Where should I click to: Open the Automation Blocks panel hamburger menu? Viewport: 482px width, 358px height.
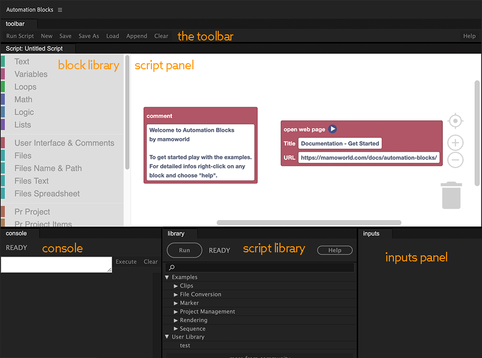point(60,10)
